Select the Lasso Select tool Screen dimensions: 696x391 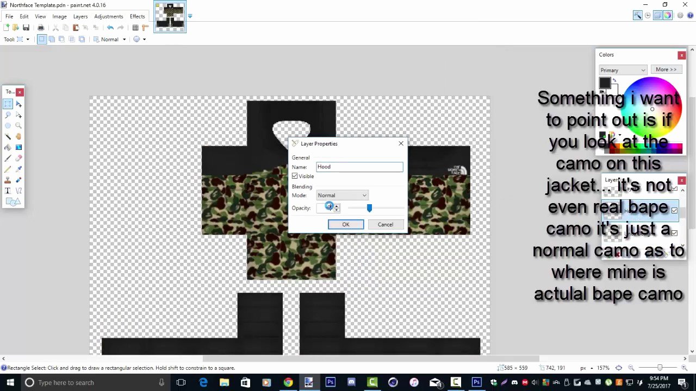[8, 115]
